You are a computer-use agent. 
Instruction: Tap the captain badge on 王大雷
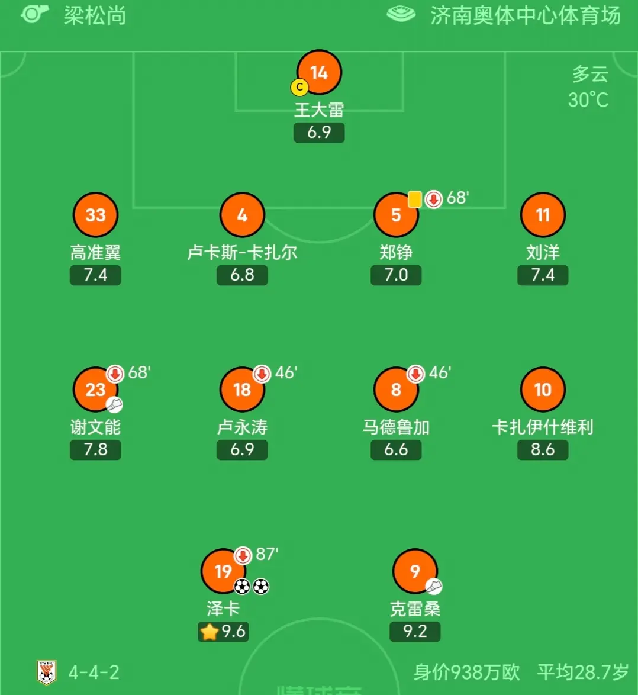pyautogui.click(x=299, y=87)
